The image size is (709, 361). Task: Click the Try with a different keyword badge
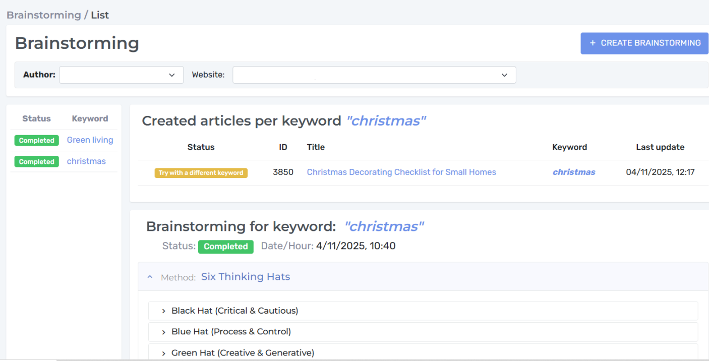(x=201, y=173)
